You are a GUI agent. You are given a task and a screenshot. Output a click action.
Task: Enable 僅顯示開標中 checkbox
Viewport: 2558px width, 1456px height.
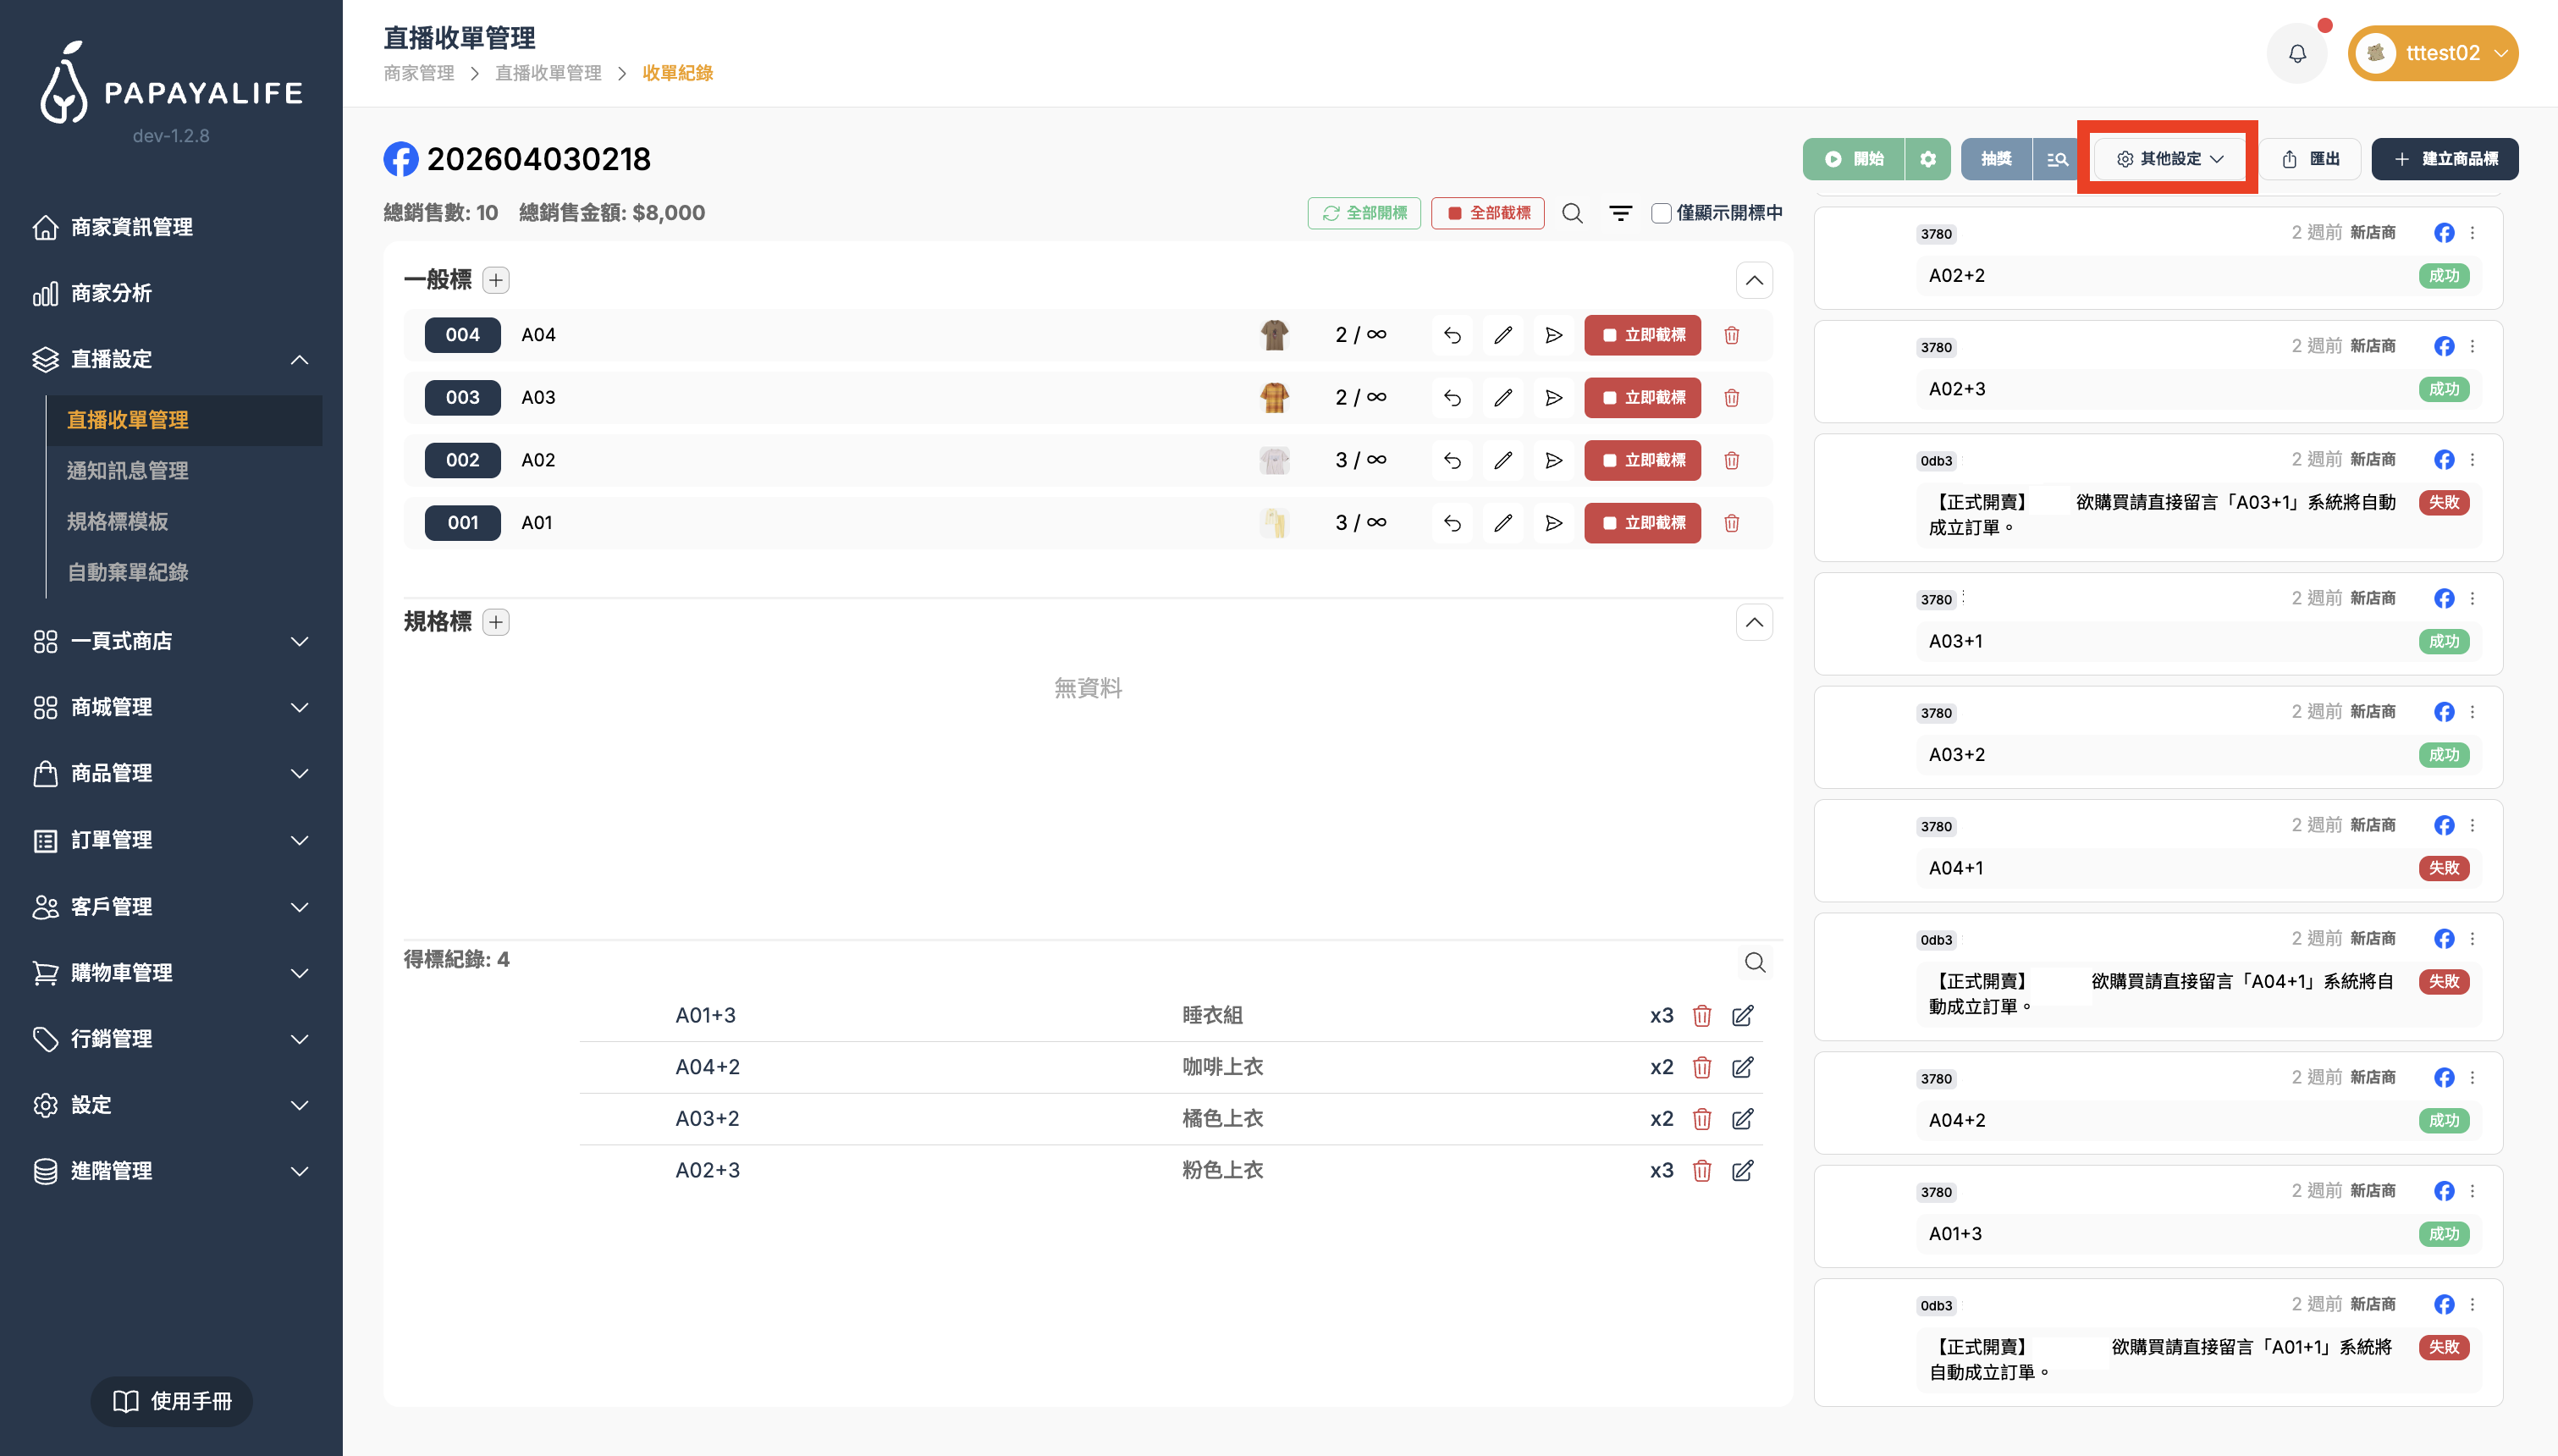coord(1661,213)
